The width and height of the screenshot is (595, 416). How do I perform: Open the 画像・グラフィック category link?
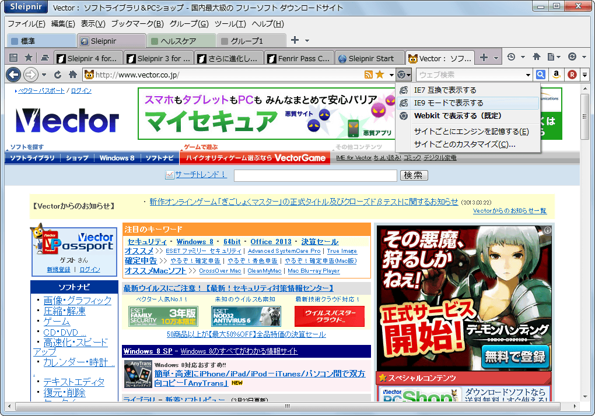(78, 301)
